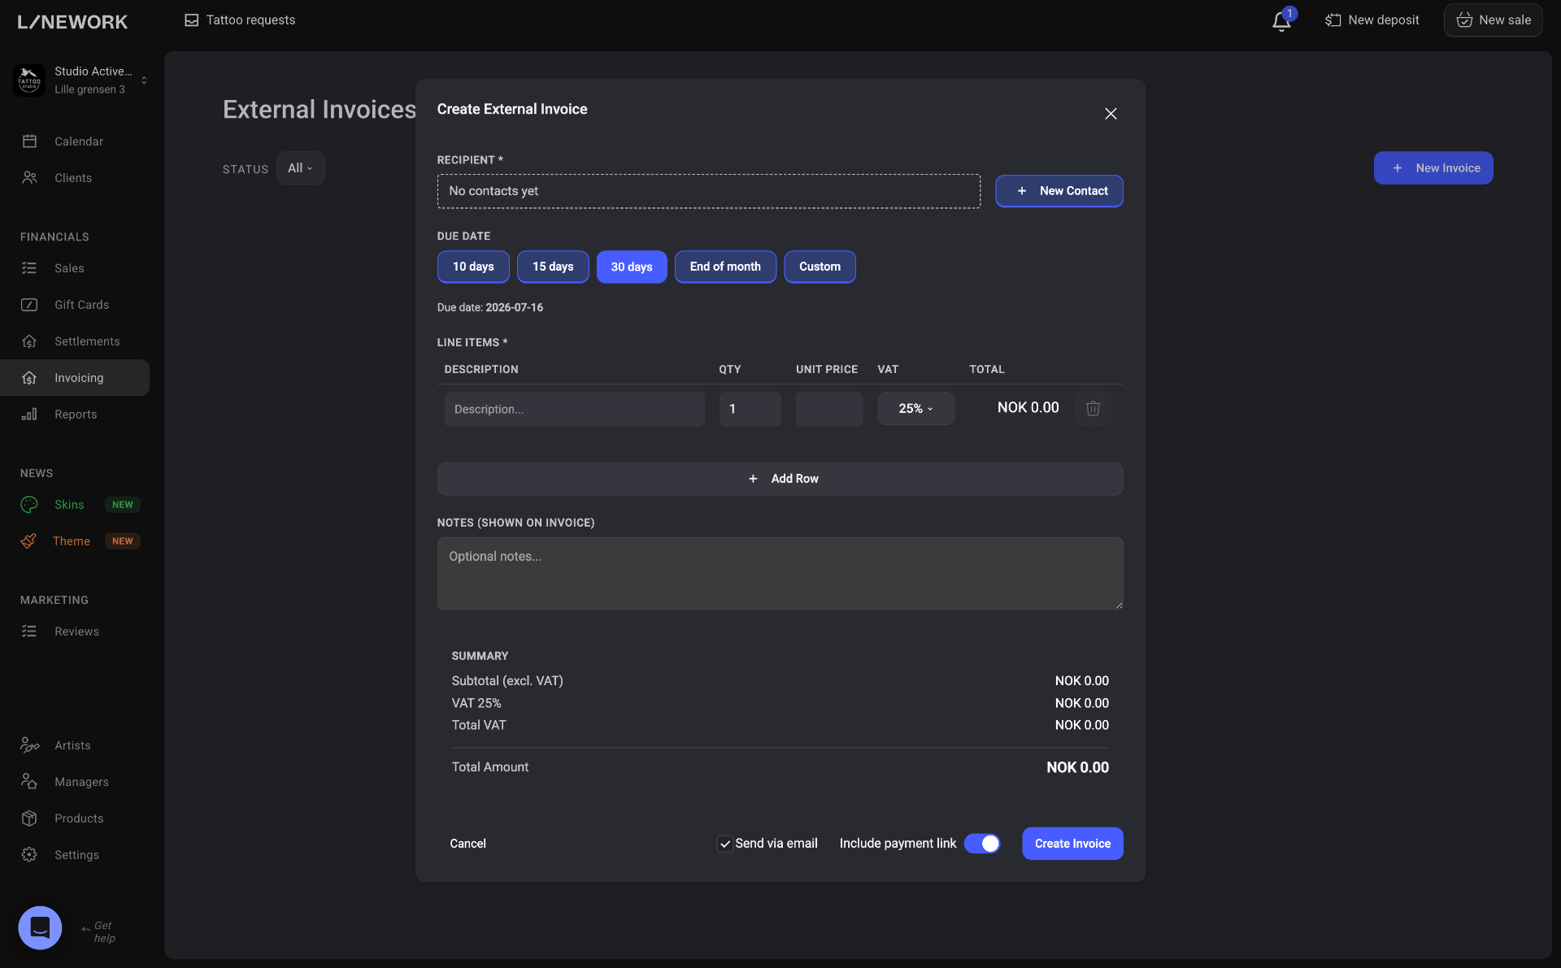Click Add Row button

780,479
